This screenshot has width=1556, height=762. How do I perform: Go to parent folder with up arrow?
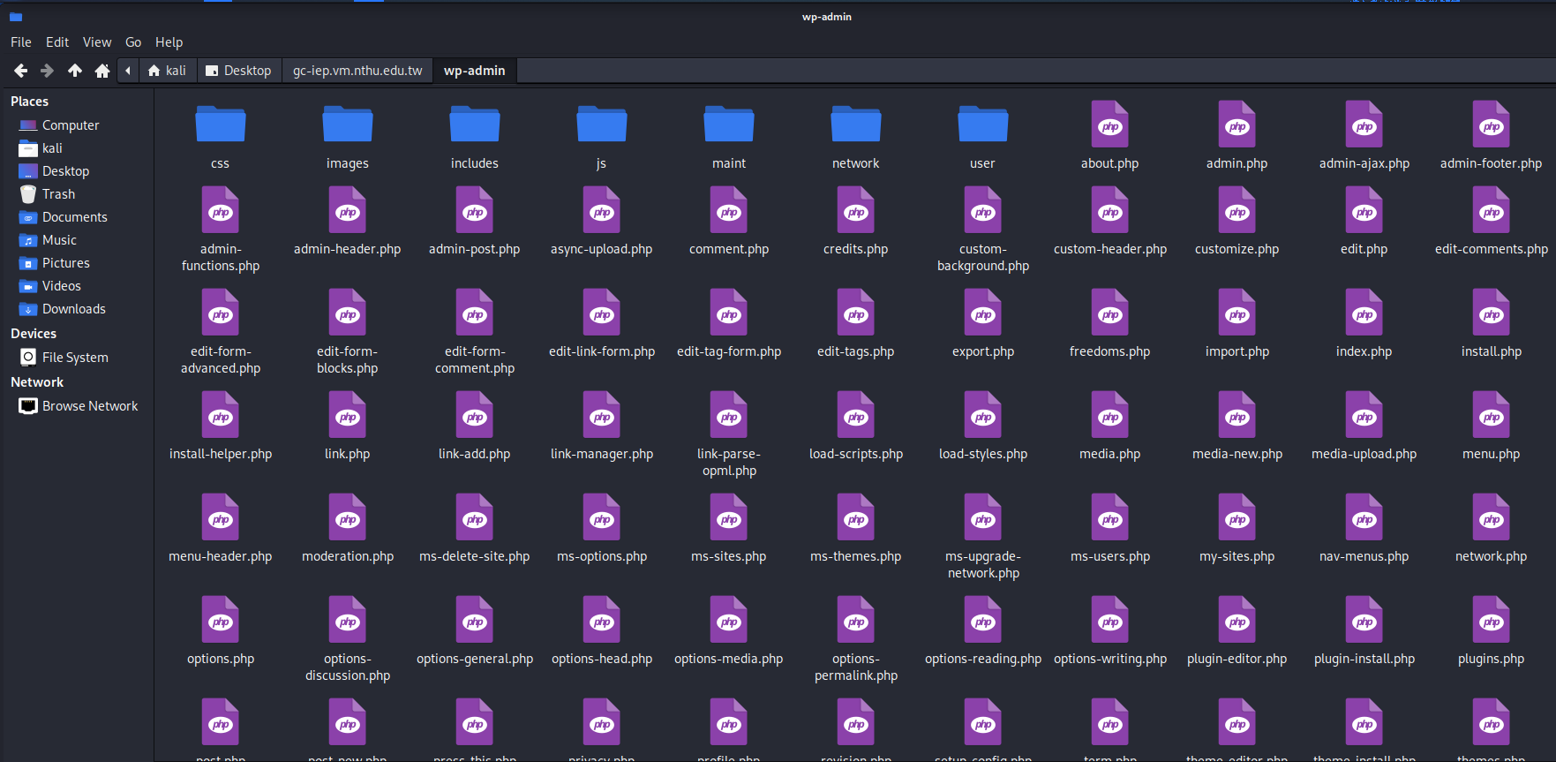(x=75, y=71)
